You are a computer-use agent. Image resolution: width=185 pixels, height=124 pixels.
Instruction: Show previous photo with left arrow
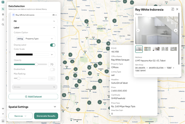(x=138, y=31)
